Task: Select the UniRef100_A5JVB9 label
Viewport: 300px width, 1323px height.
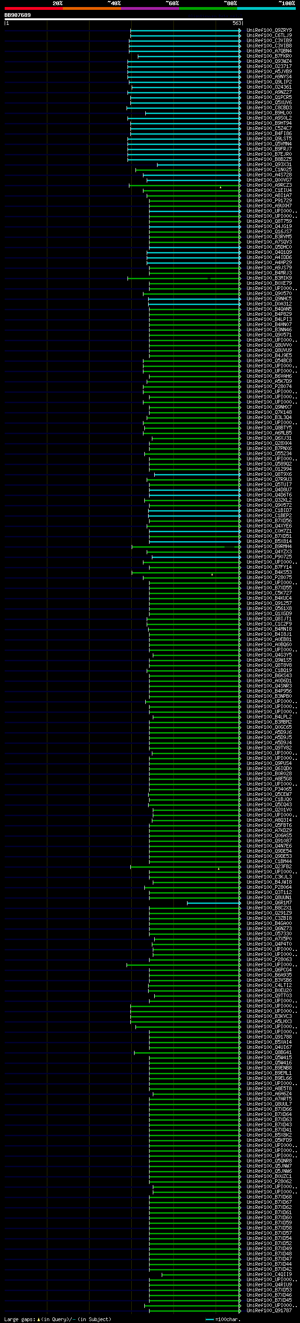Action: coord(269,71)
